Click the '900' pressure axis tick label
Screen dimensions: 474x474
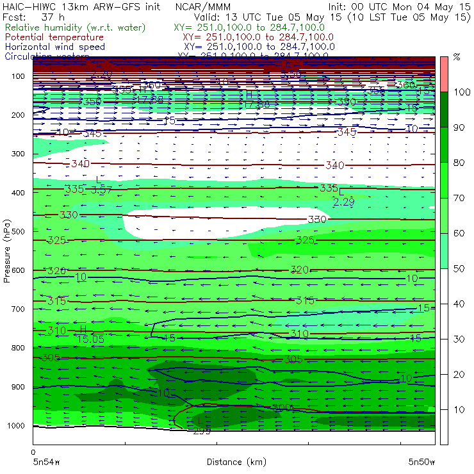tap(18, 387)
